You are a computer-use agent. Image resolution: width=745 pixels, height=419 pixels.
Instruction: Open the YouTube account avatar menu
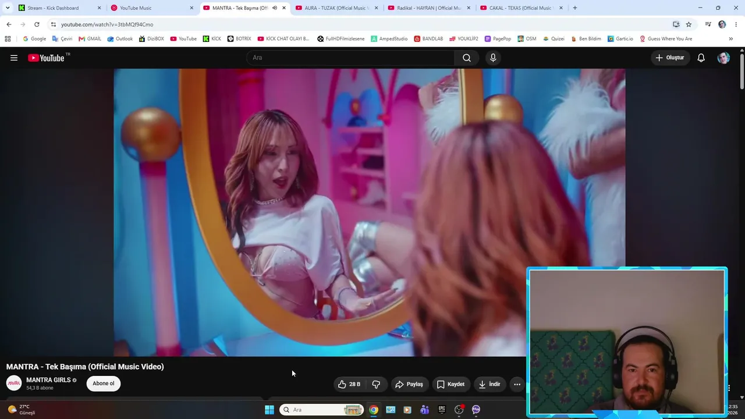[x=723, y=58]
